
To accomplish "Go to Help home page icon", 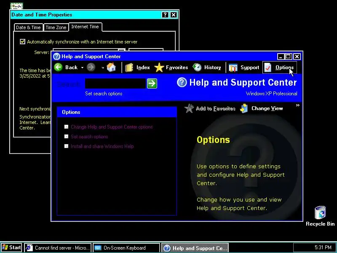I will tap(111, 67).
